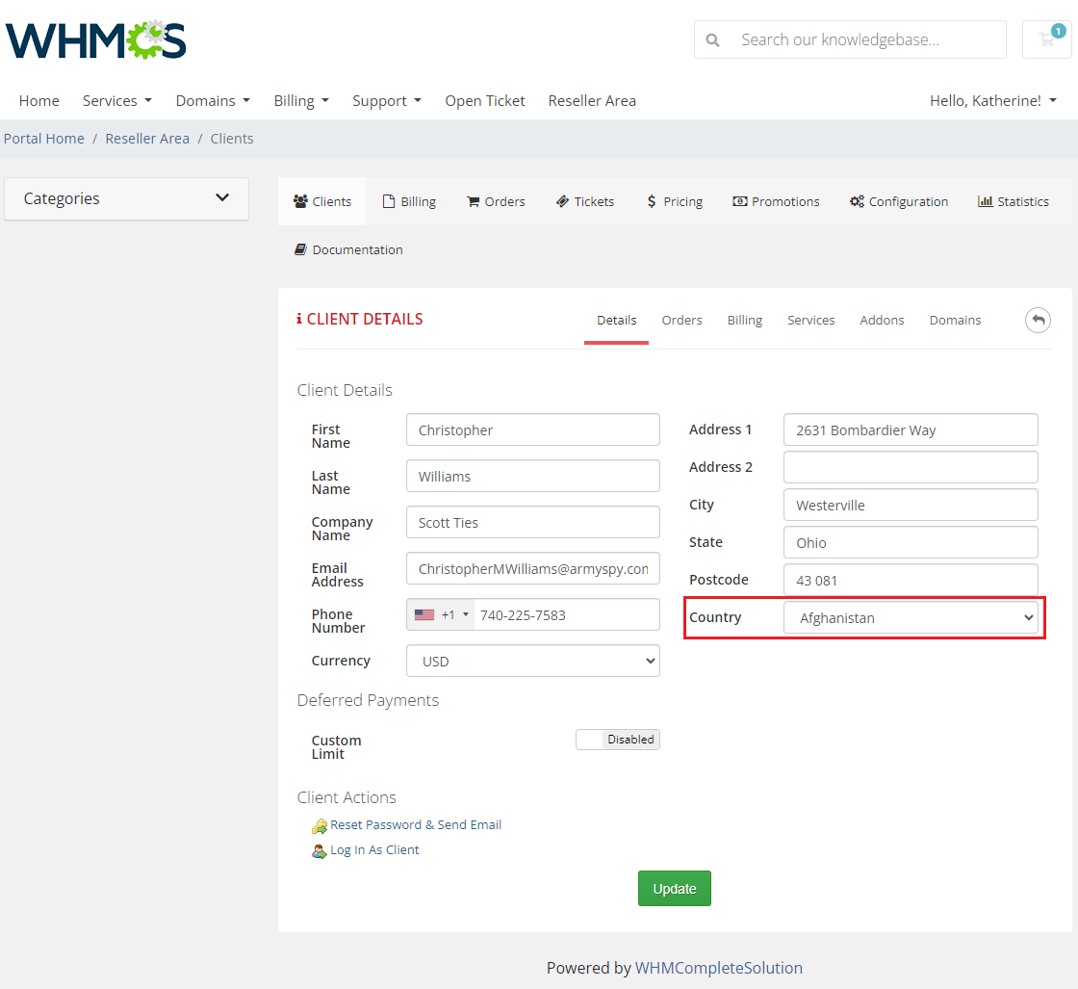Viewport: 1078px width, 989px height.
Task: Open the Clients tab with people icon
Action: point(321,201)
